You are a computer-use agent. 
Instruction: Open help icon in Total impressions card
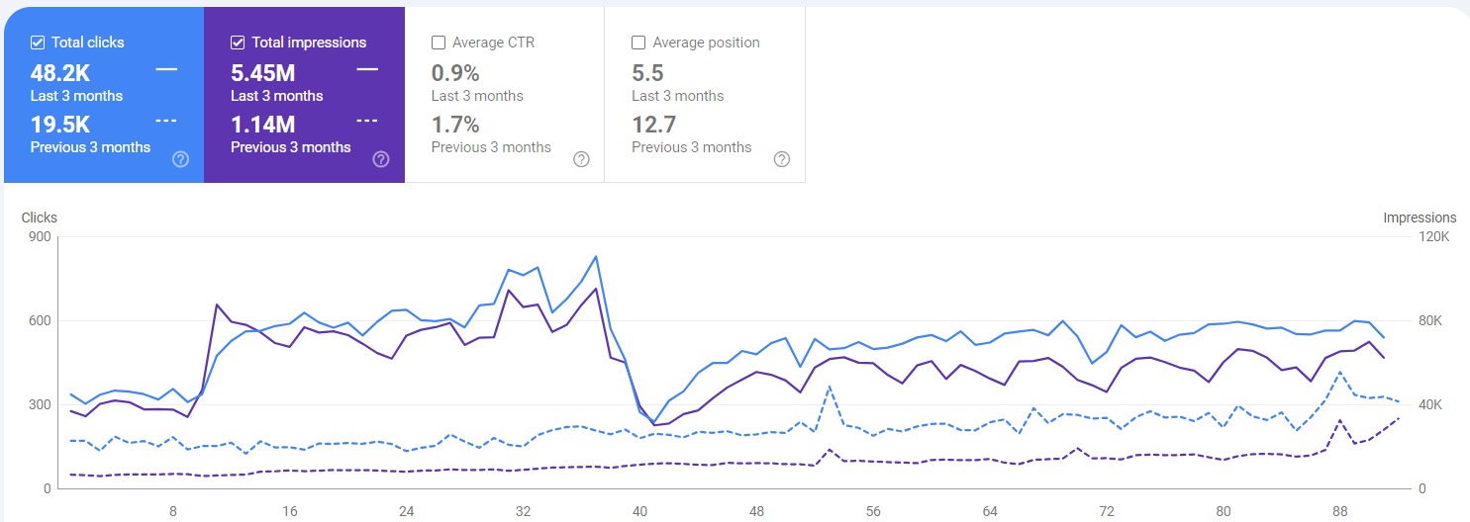pyautogui.click(x=381, y=159)
